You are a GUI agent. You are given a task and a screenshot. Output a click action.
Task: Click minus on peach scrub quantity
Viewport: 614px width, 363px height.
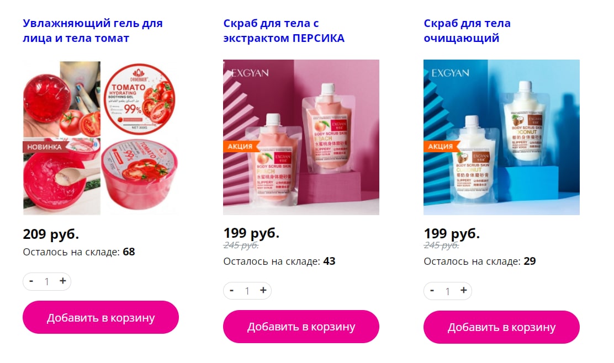[232, 290]
